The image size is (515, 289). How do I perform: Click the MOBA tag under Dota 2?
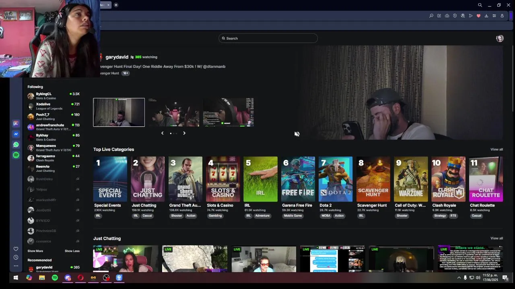click(326, 216)
